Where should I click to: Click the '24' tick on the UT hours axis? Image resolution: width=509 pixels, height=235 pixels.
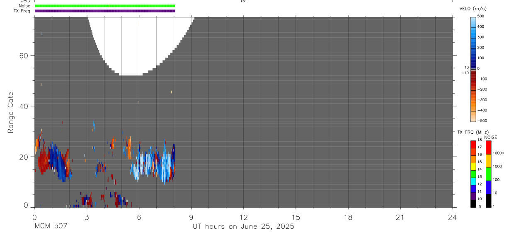tap(453, 217)
